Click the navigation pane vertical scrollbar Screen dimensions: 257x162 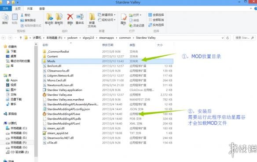(36, 101)
